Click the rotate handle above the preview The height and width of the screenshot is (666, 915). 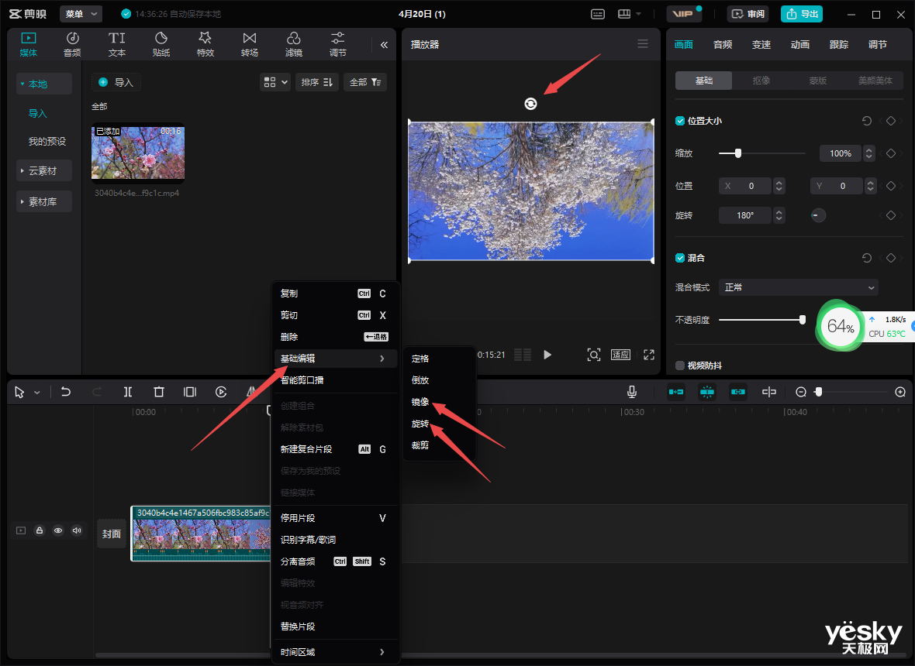[530, 104]
